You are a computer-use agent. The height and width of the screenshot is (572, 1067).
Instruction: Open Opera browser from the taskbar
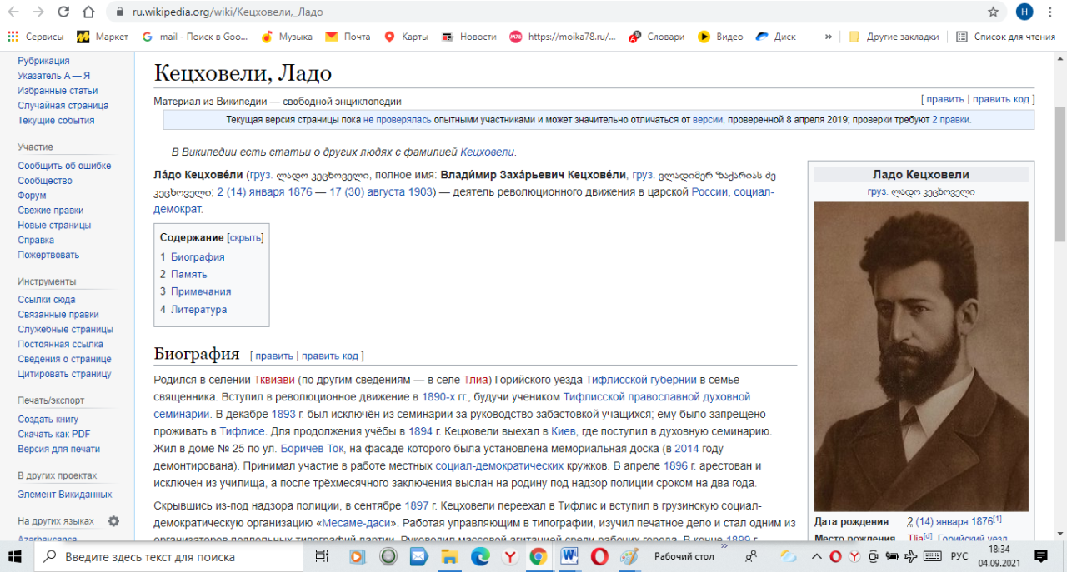(x=599, y=556)
